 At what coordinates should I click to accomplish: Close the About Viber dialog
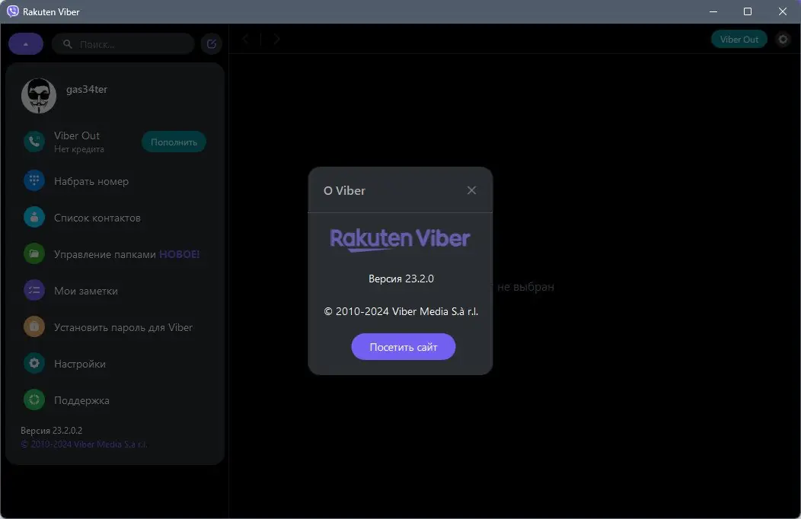click(471, 190)
